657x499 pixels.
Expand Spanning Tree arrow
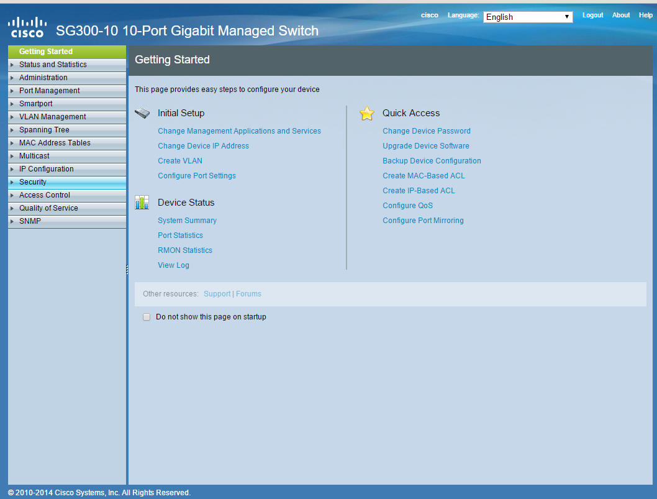click(12, 130)
